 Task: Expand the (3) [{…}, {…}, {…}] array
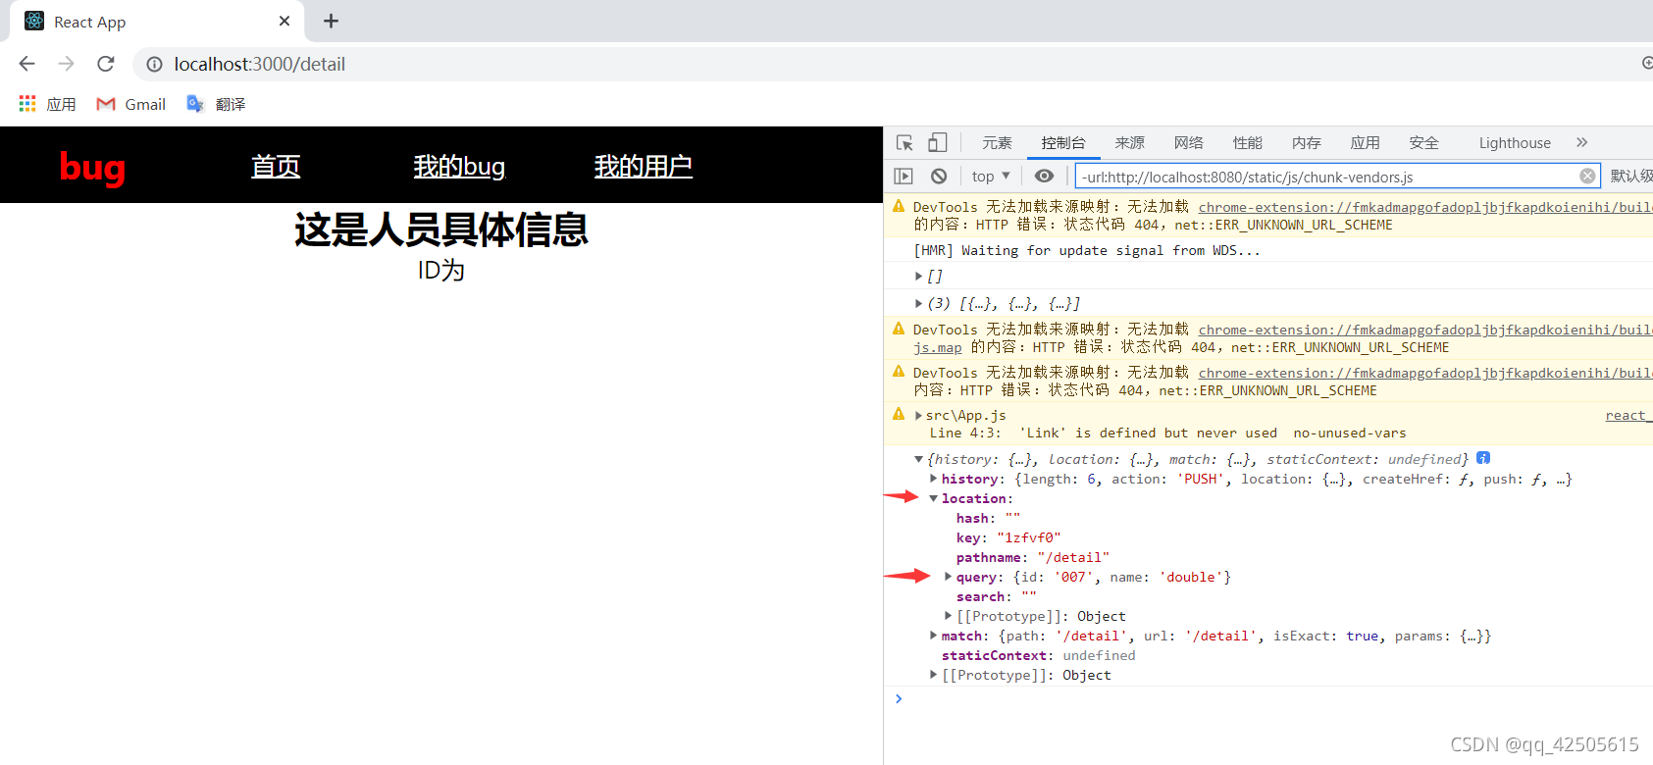coord(918,303)
